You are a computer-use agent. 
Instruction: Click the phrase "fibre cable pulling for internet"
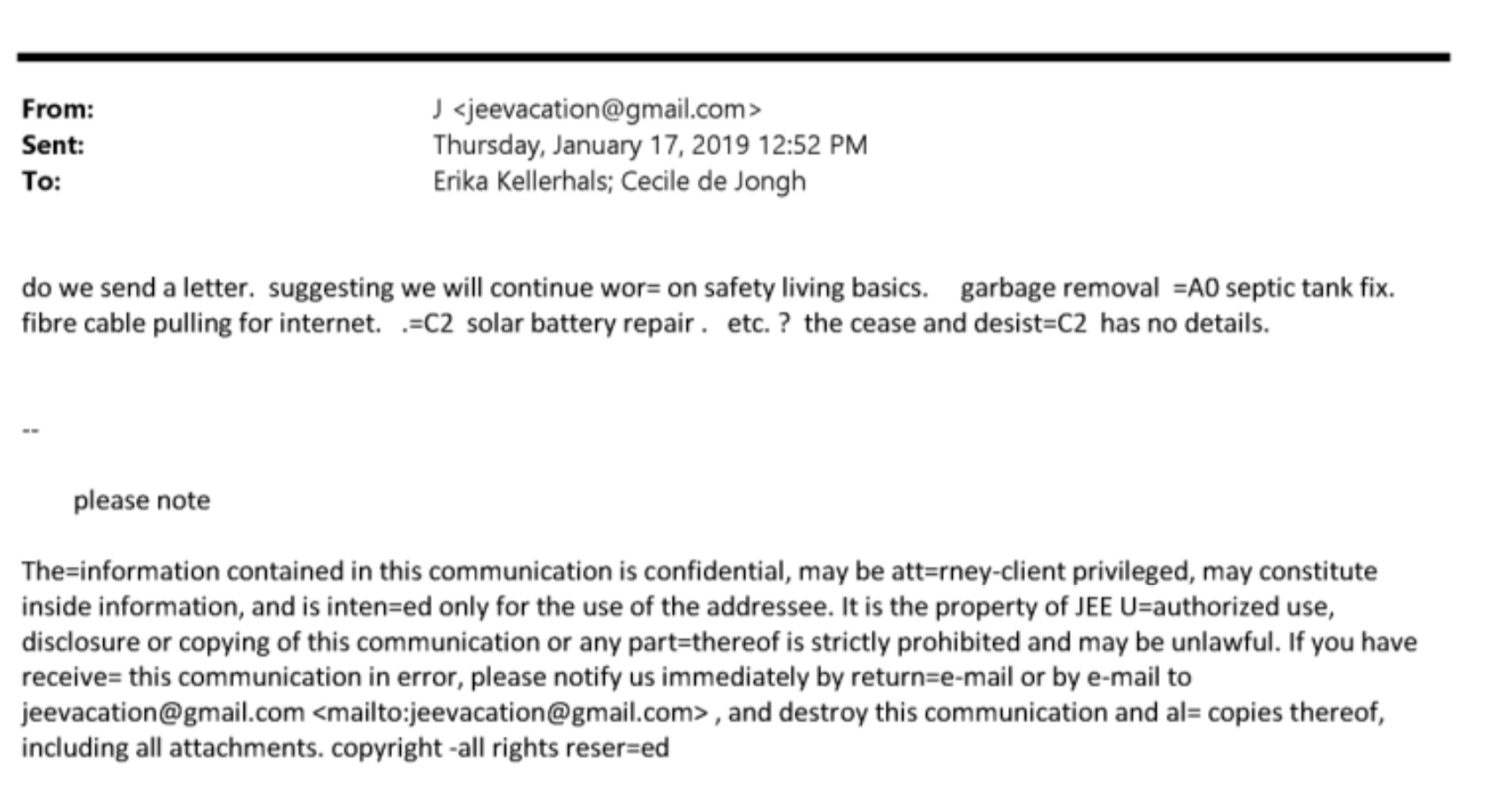pyautogui.click(x=200, y=324)
